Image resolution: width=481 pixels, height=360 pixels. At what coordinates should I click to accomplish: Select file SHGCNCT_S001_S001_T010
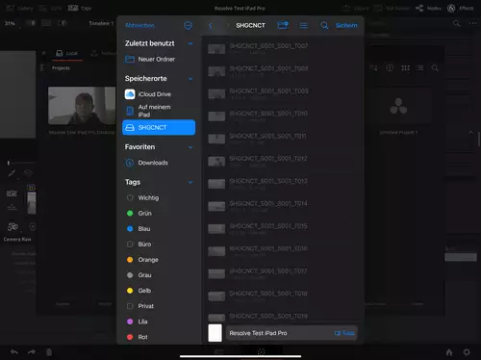point(283,116)
